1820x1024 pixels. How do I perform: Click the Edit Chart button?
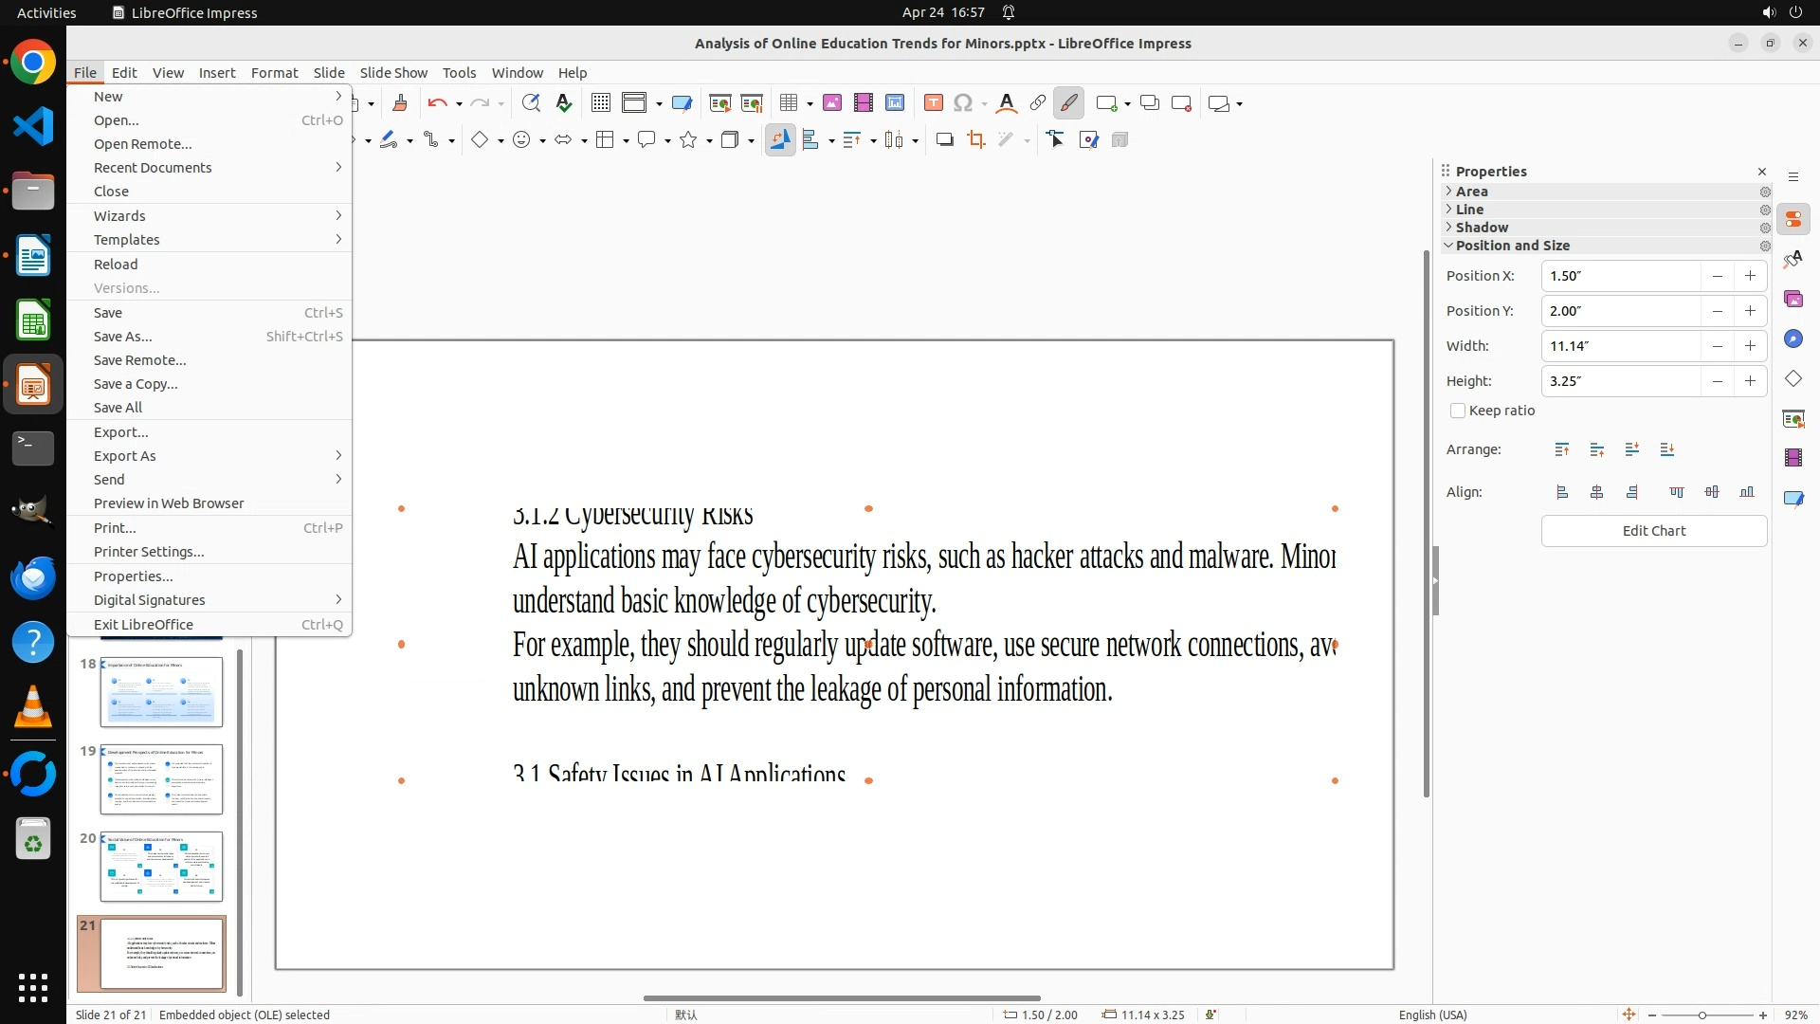[1653, 531]
